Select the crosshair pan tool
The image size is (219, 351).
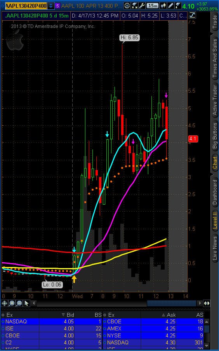point(5,303)
